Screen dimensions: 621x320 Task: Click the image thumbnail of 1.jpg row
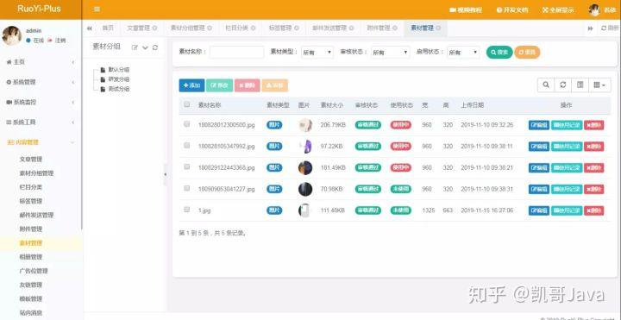coord(304,210)
